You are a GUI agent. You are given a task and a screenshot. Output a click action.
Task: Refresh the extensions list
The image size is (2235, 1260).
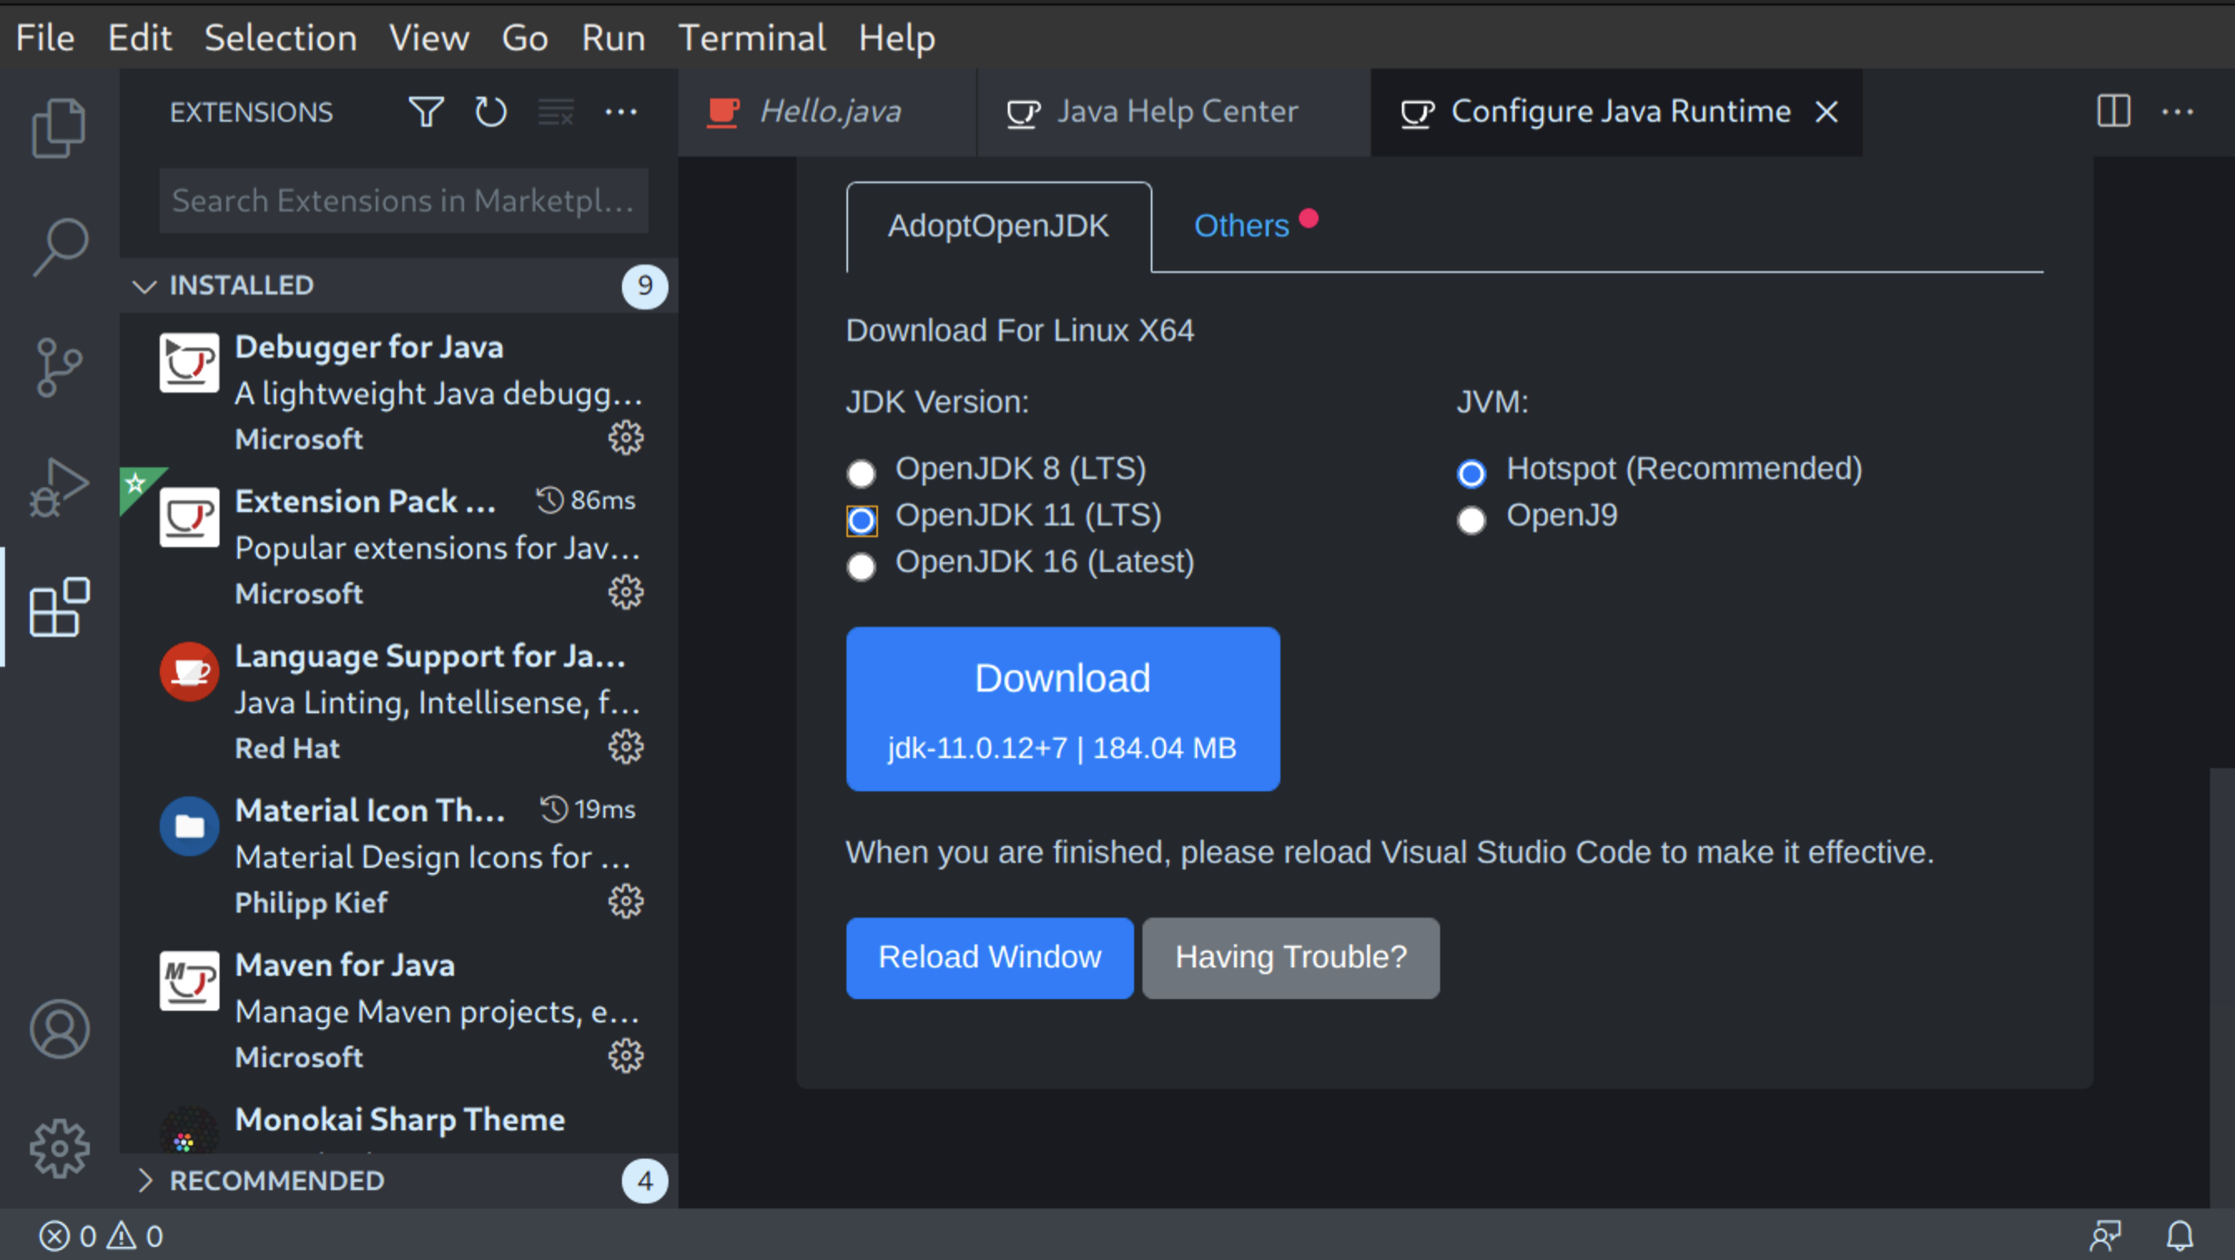pos(491,112)
